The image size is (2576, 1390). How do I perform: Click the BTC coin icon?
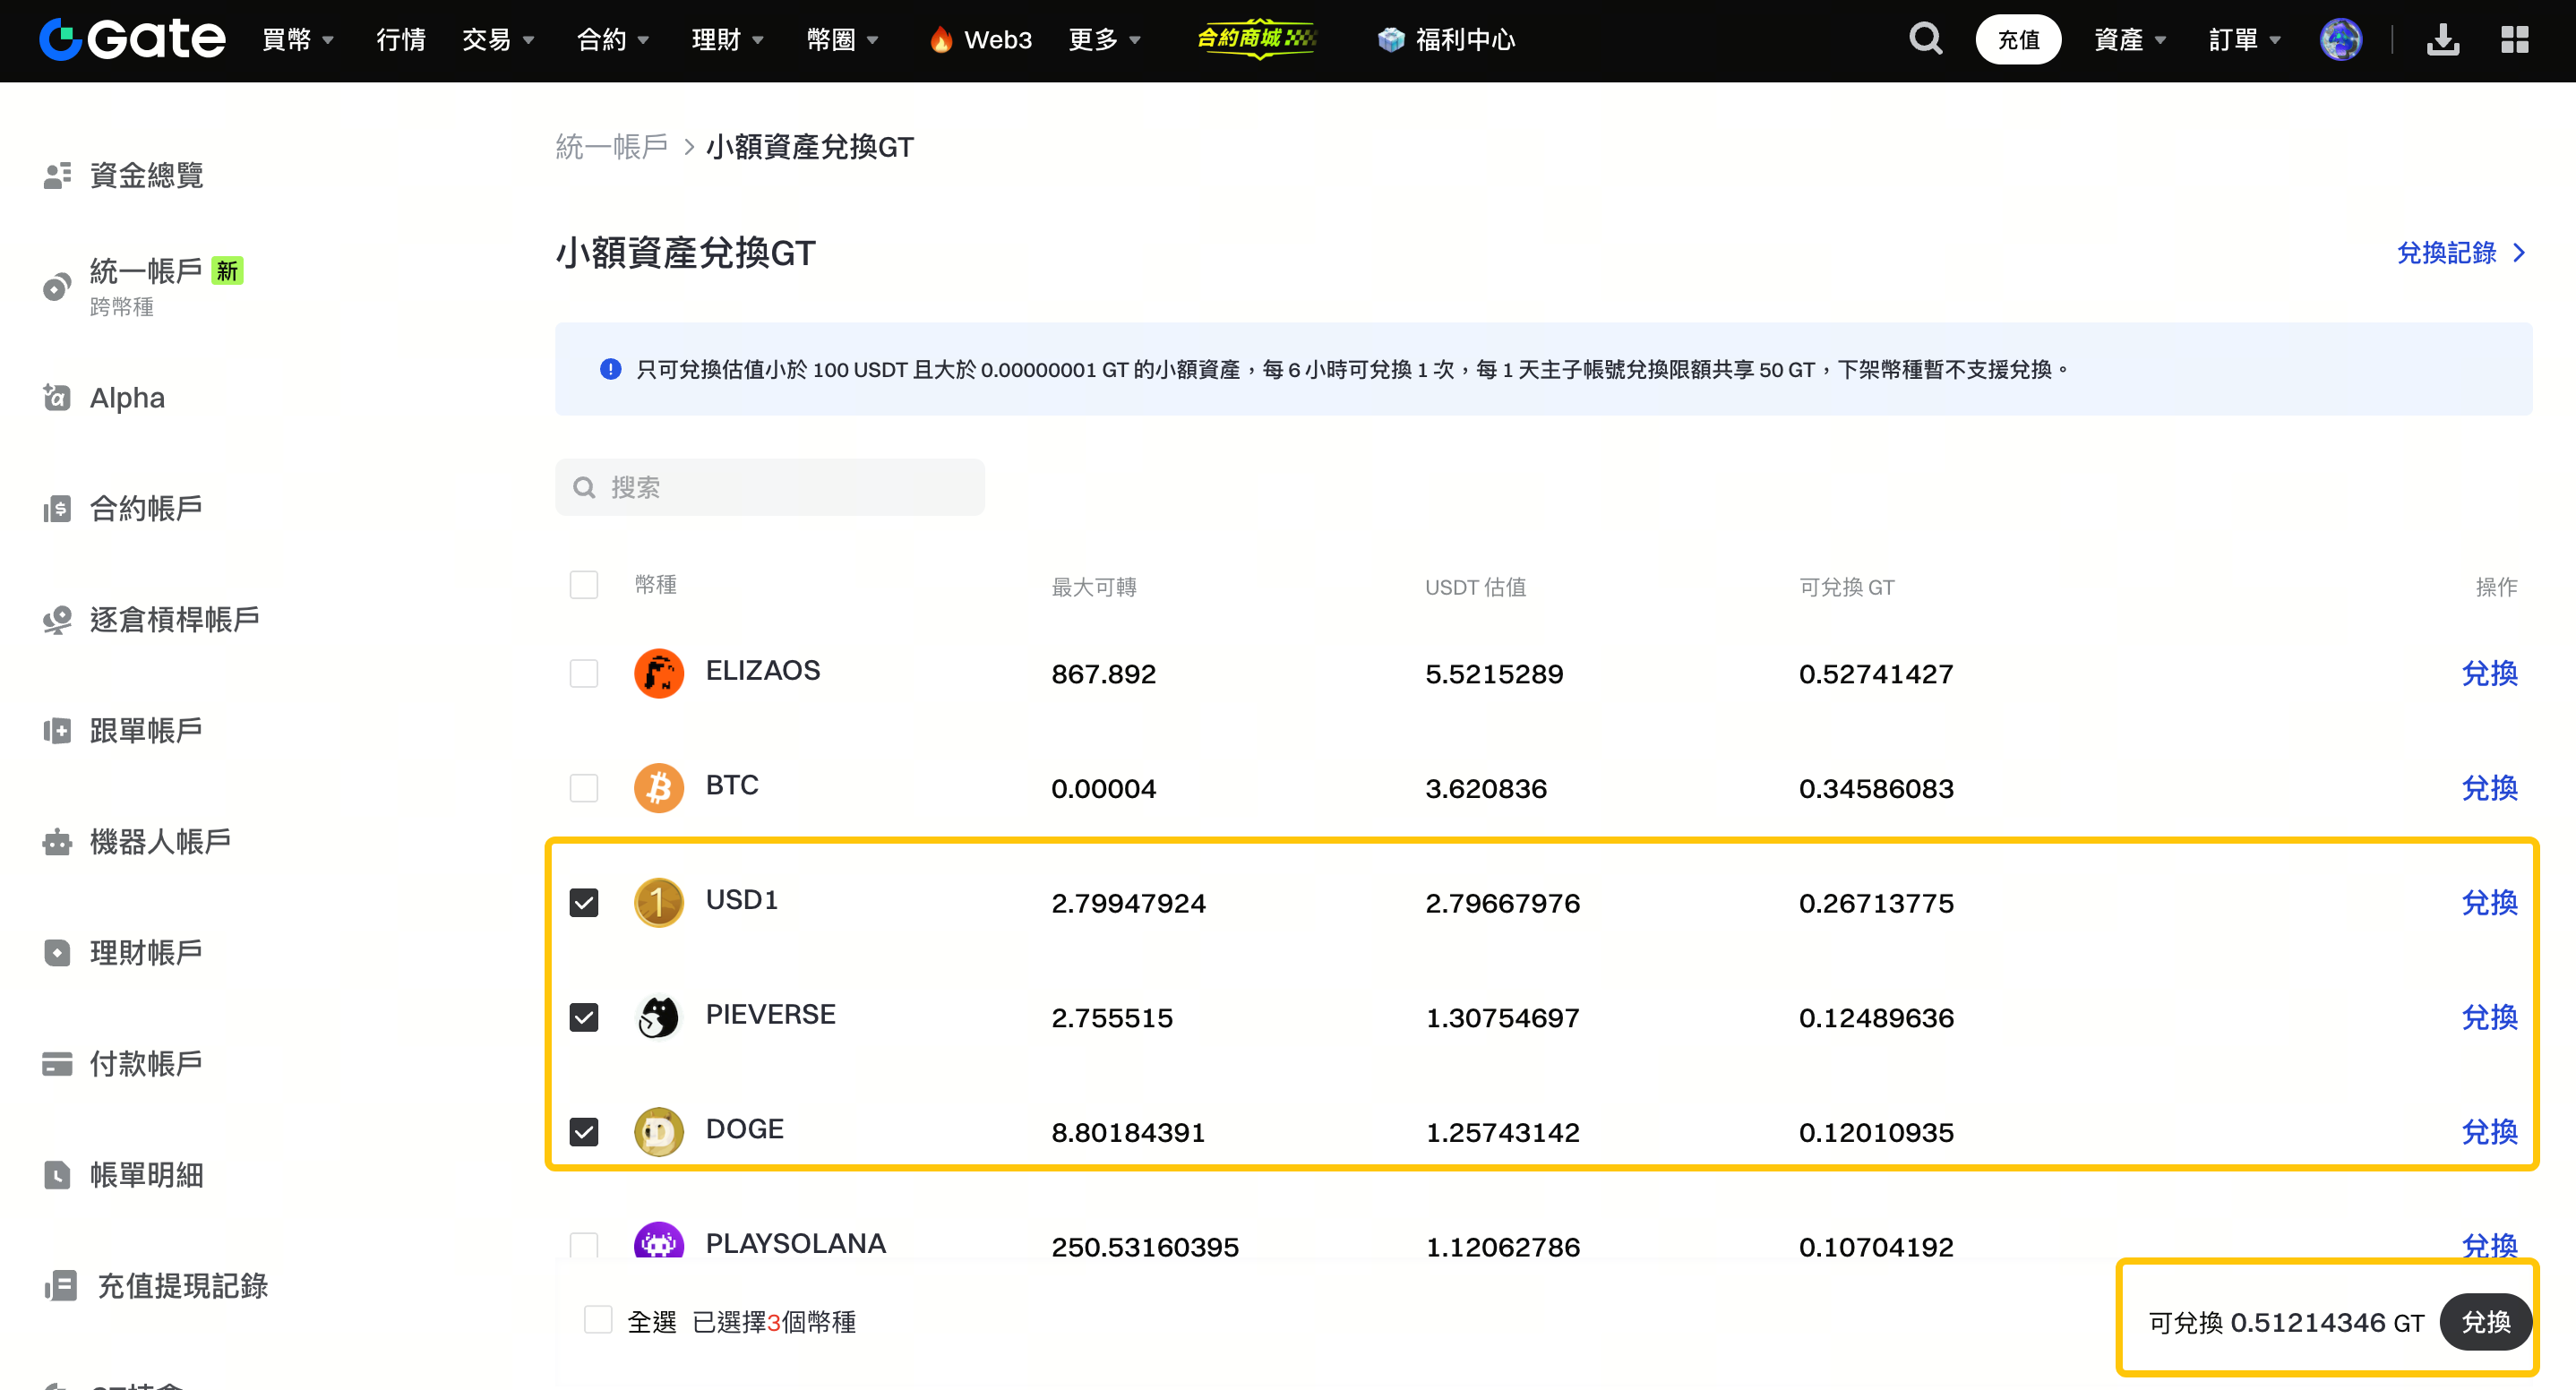(x=658, y=788)
